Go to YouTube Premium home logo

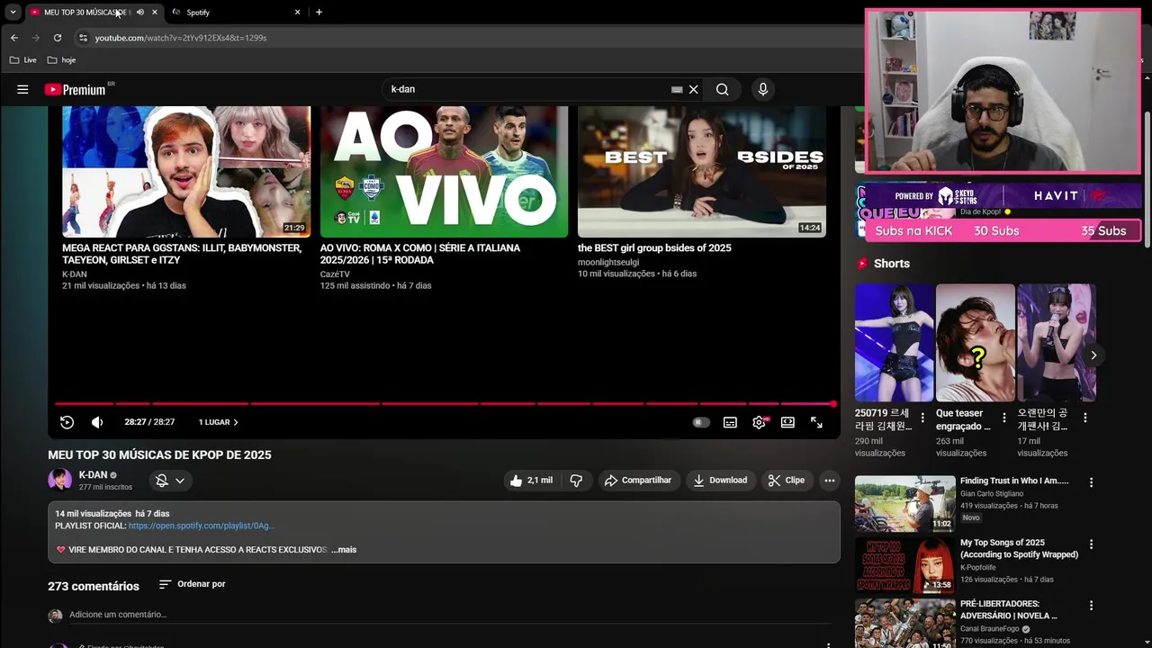pyautogui.click(x=76, y=89)
